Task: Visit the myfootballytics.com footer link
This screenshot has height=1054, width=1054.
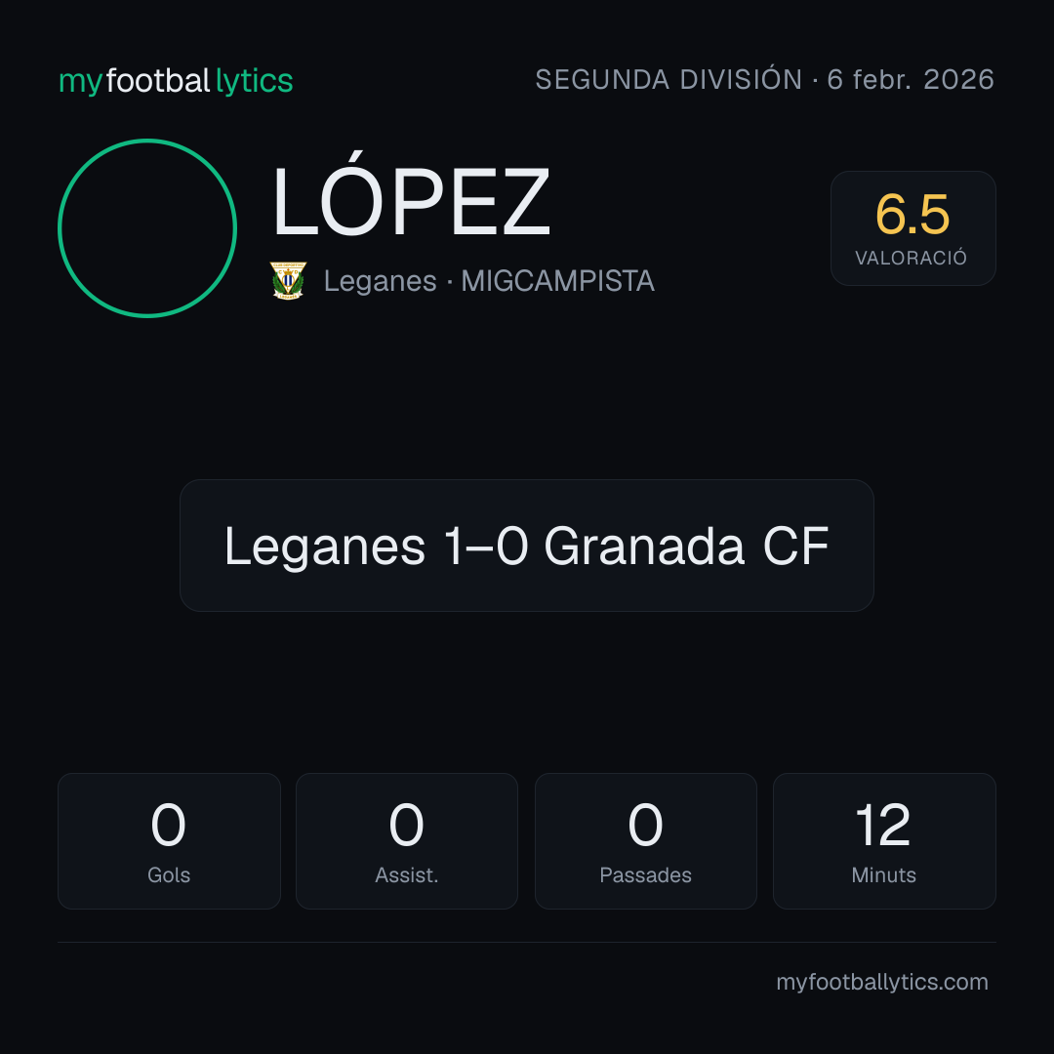Action: 882,982
